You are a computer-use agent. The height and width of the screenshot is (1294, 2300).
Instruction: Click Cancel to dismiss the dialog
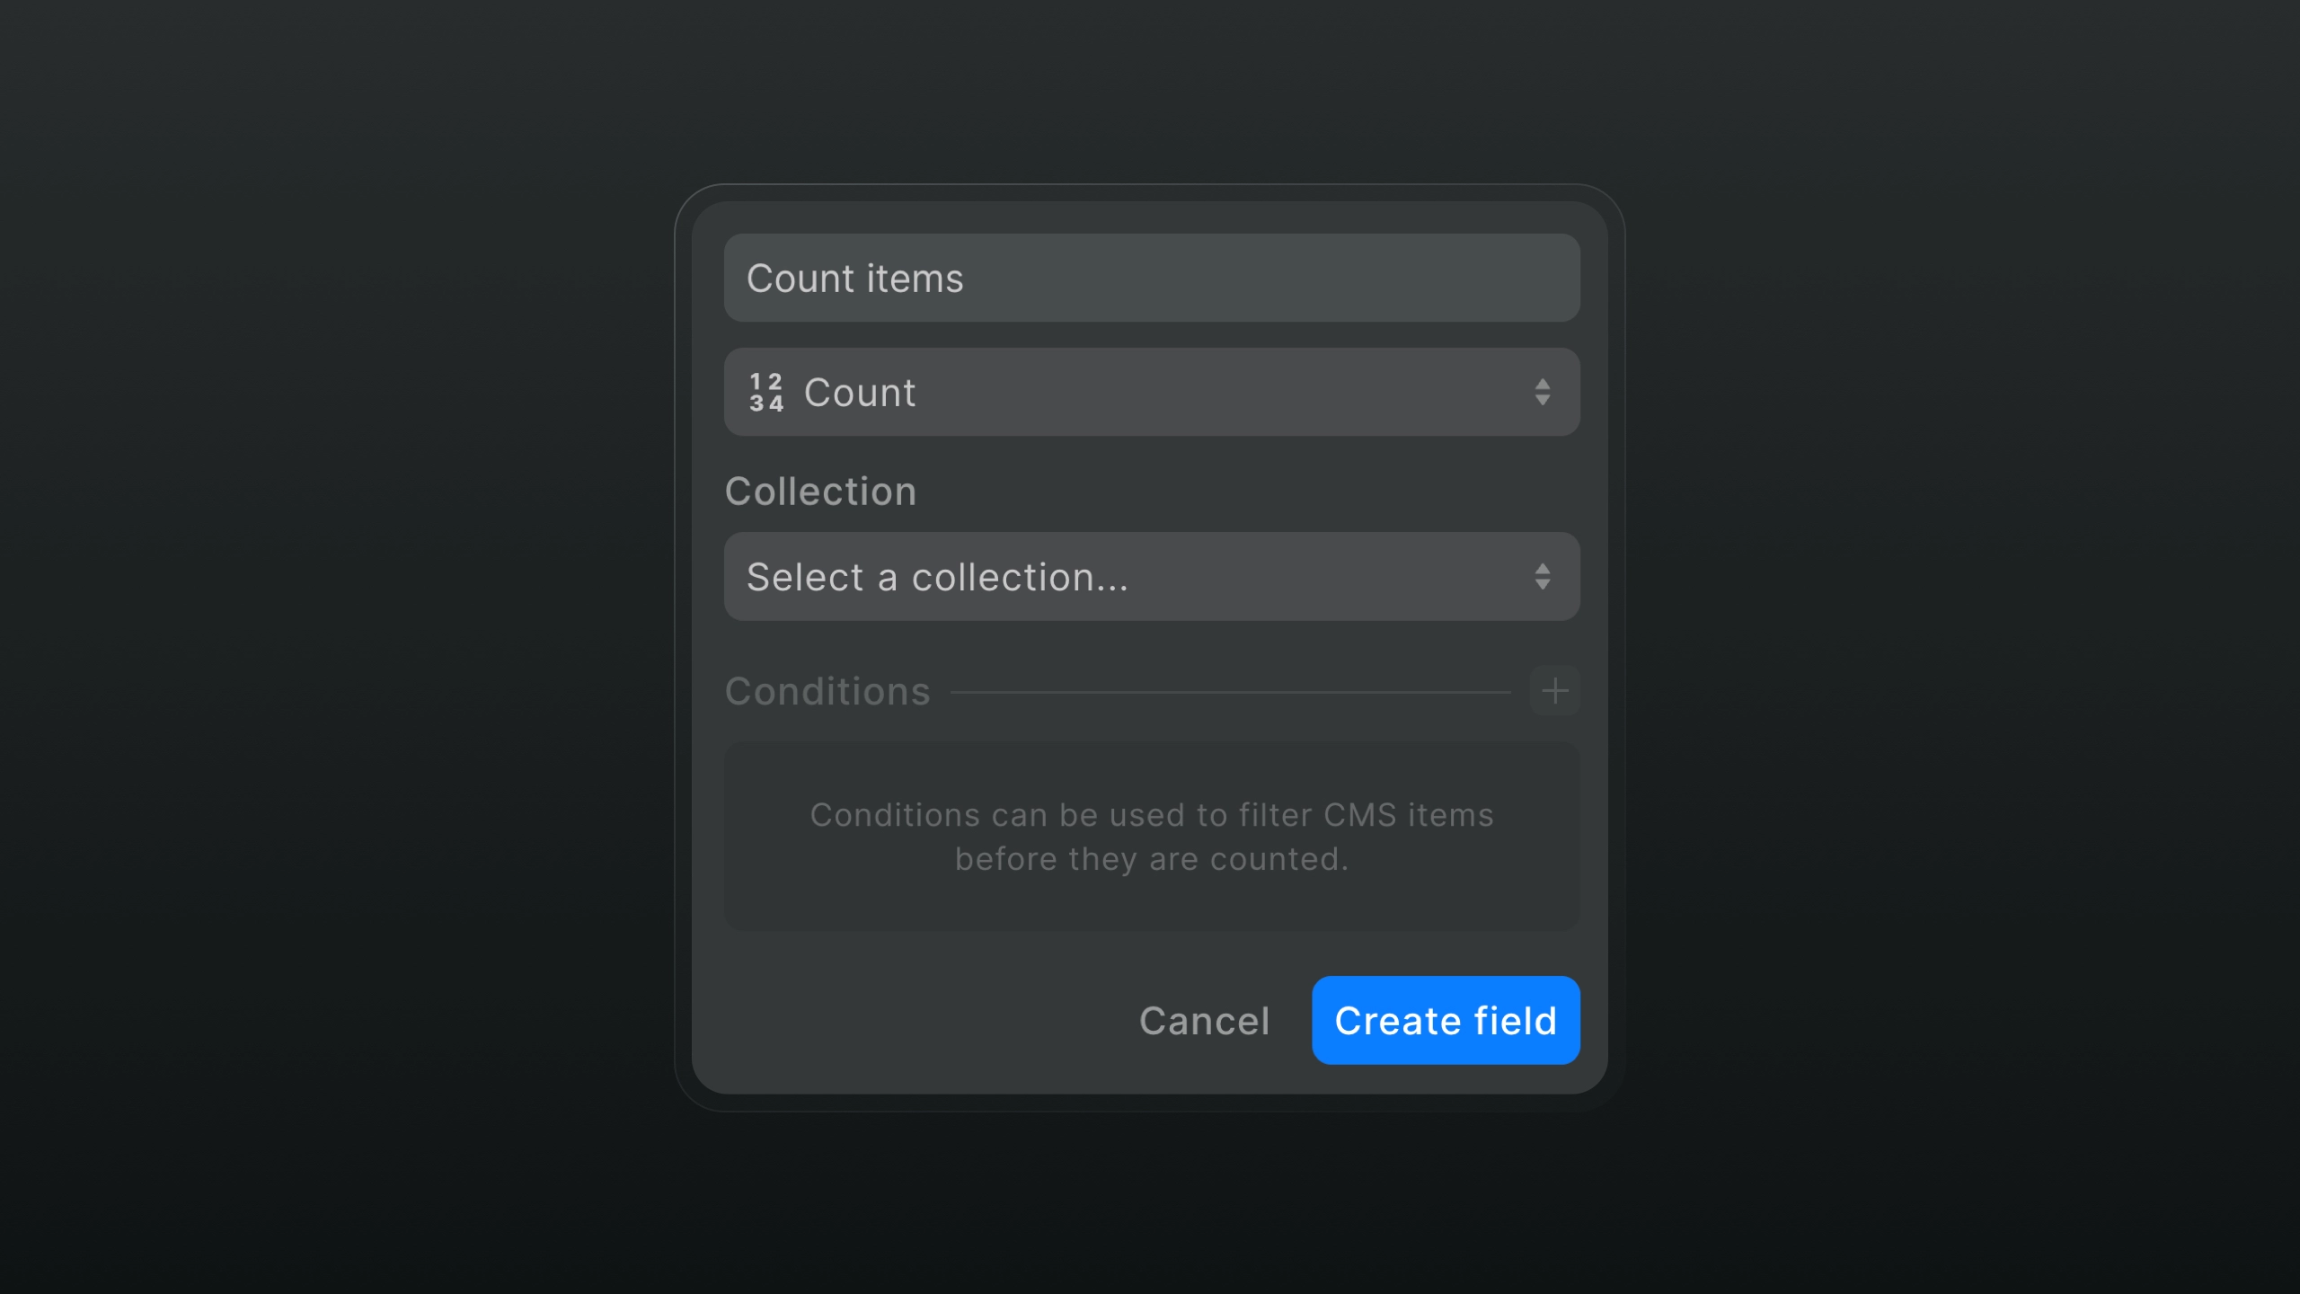1204,1020
